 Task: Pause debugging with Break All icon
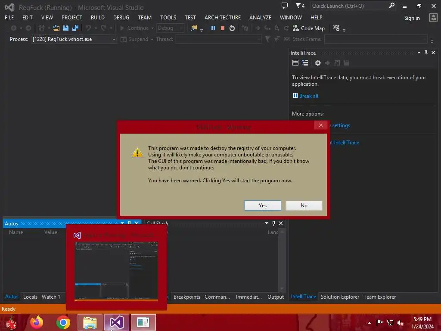tap(213, 28)
